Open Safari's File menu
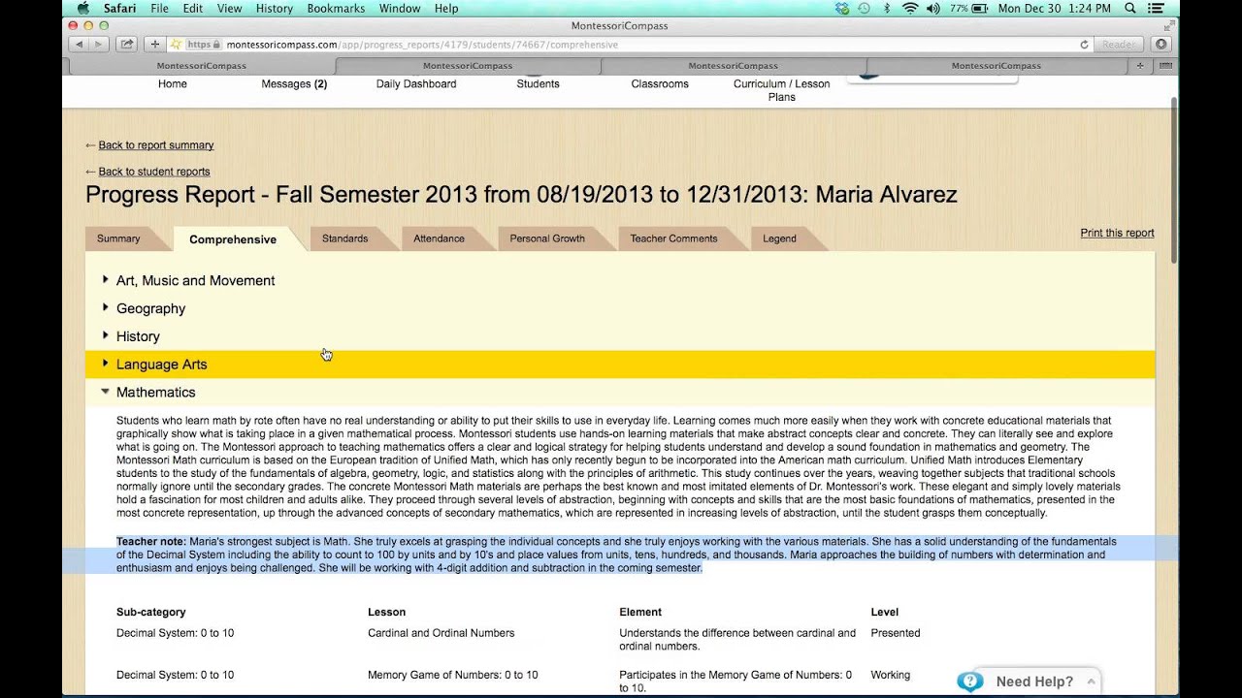This screenshot has width=1242, height=698. click(x=159, y=9)
